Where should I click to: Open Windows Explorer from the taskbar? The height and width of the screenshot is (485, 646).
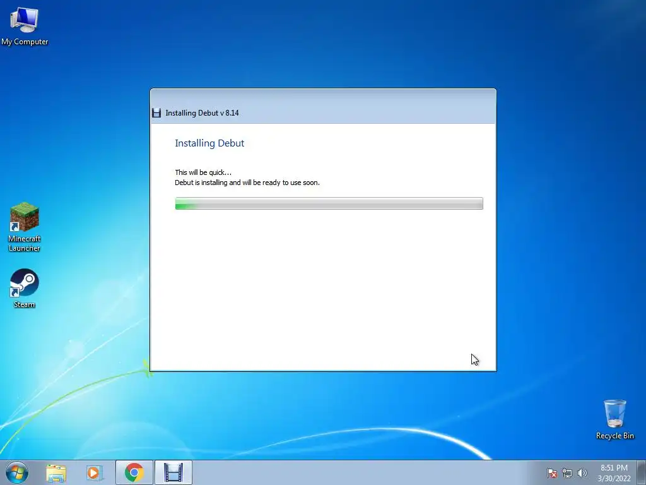click(56, 472)
